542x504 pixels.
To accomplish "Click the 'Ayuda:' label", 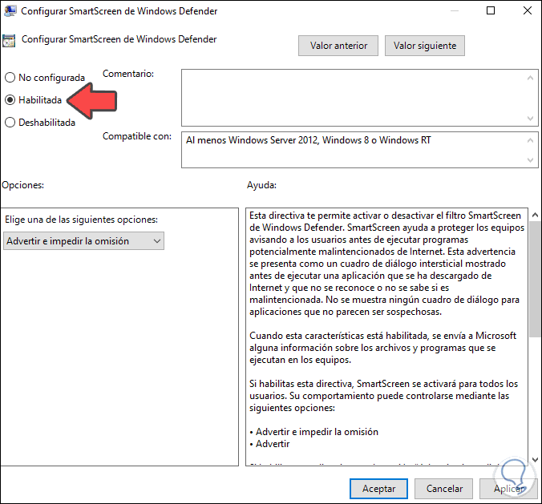I will click(261, 185).
